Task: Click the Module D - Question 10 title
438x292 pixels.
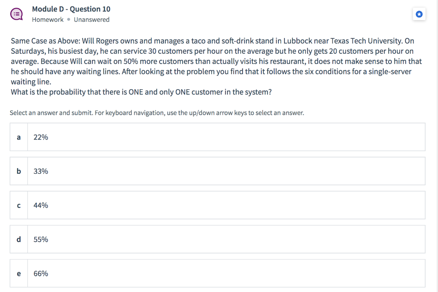Action: (x=71, y=9)
